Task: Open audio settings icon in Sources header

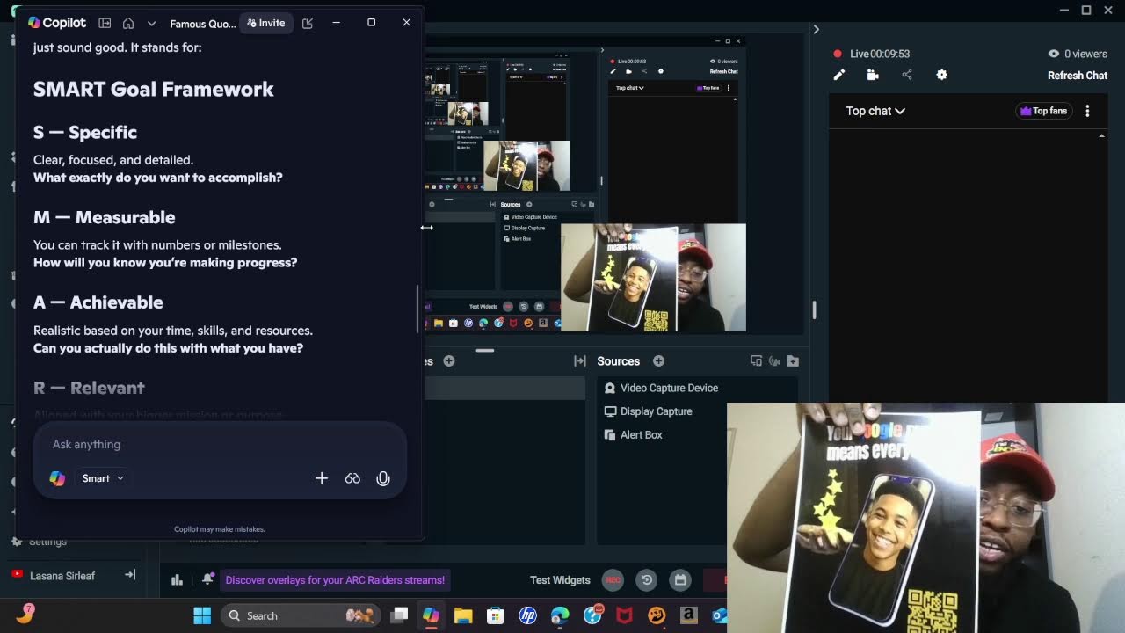Action: point(774,361)
